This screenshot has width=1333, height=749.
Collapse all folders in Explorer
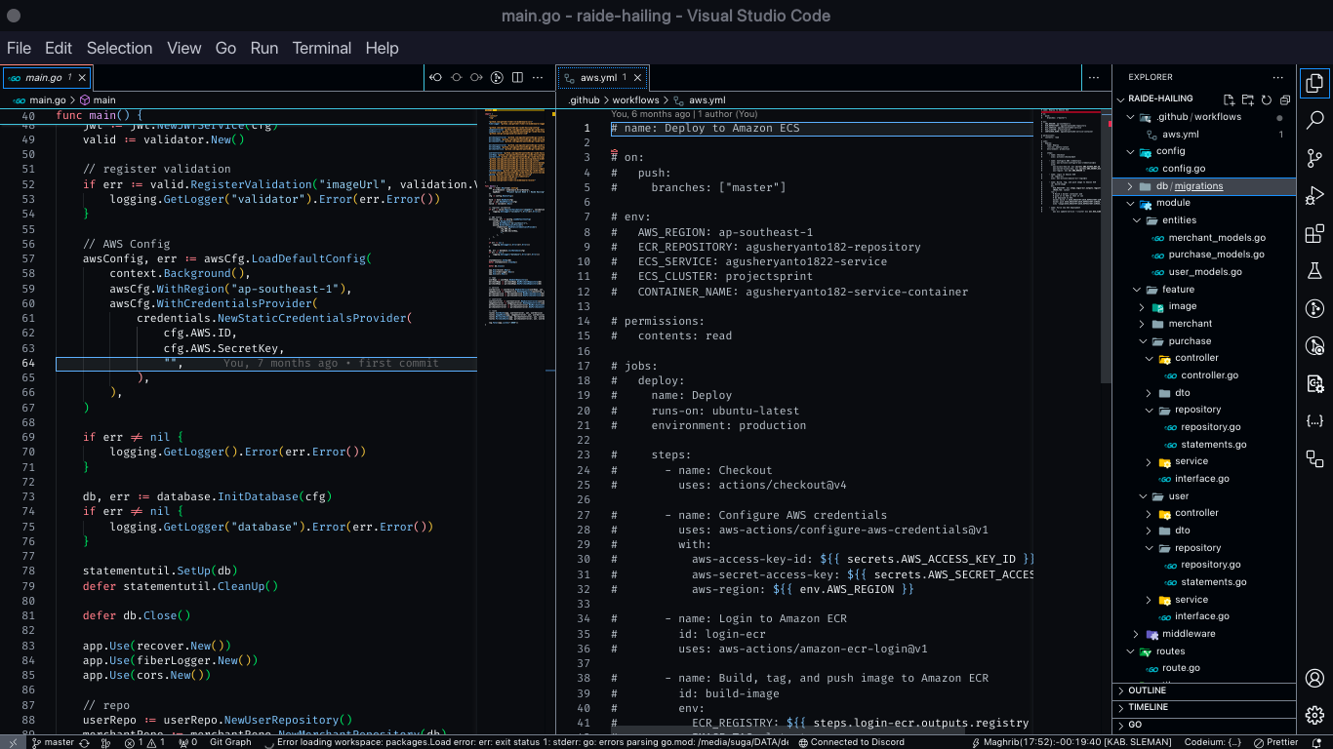1285,99
